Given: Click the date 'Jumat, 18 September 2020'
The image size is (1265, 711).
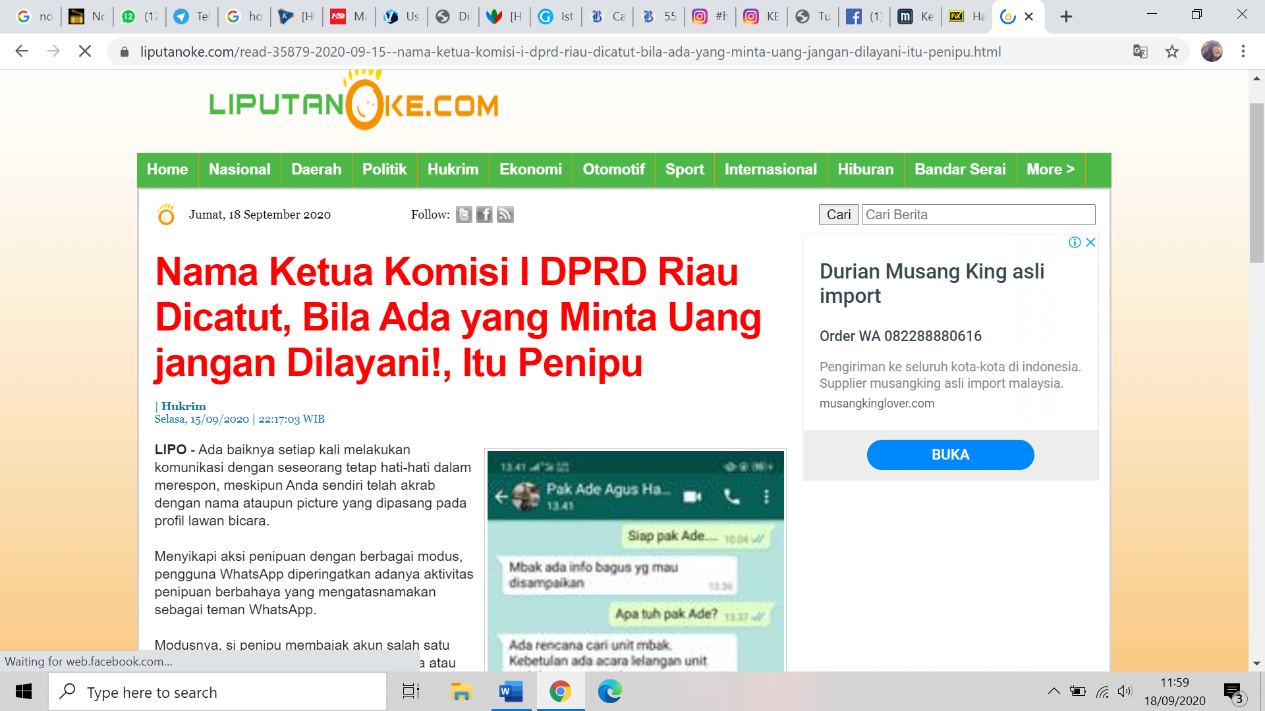Looking at the screenshot, I should pos(260,215).
